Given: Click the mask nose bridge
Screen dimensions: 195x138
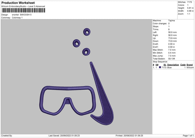Looking at the screenshot, I should 67,100.
